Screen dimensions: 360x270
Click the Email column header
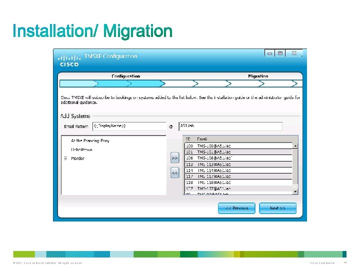[x=202, y=139]
